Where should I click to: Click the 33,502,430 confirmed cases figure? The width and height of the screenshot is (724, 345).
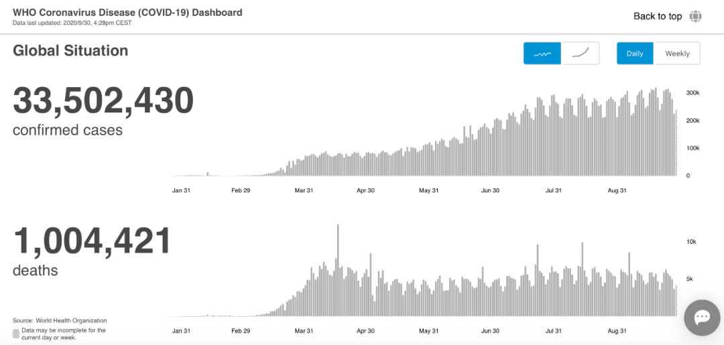103,101
